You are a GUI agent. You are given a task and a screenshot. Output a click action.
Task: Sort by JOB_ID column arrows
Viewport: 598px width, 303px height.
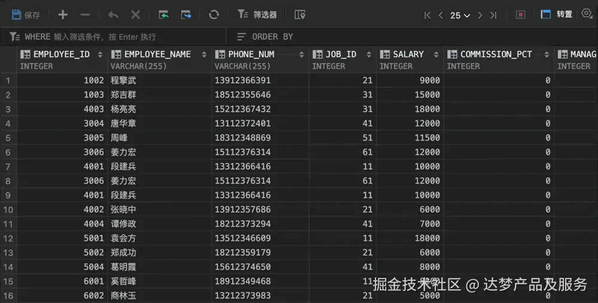pos(369,54)
